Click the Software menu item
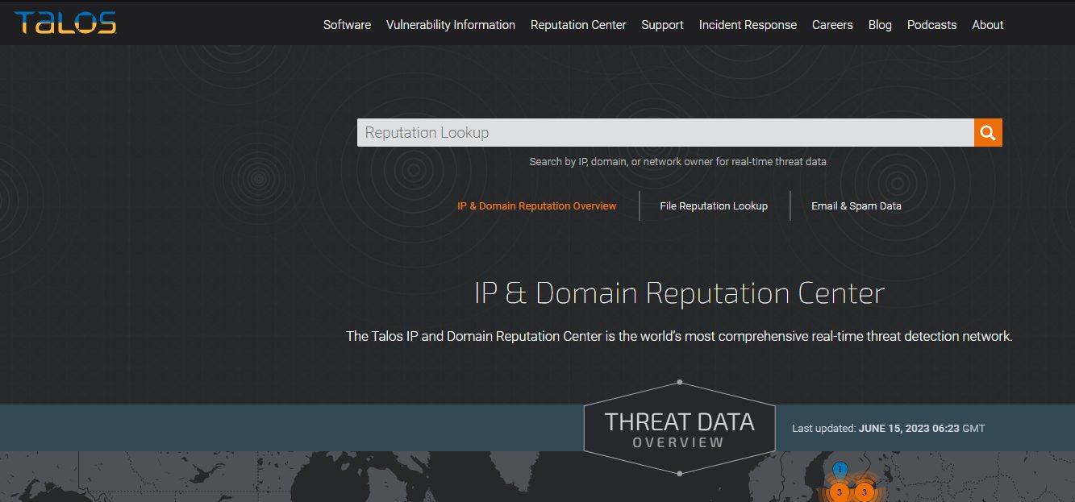 [347, 24]
